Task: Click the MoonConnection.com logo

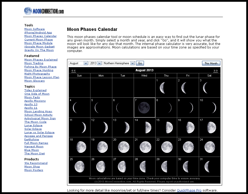Action: pyautogui.click(x=44, y=11)
